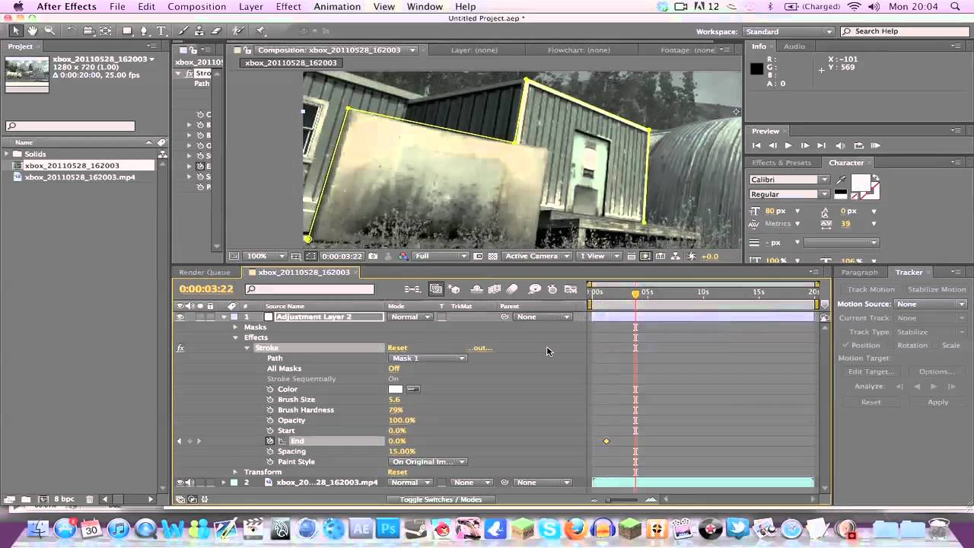This screenshot has height=548, width=974.
Task: Enable motion blur switch in timeline
Action: [512, 289]
